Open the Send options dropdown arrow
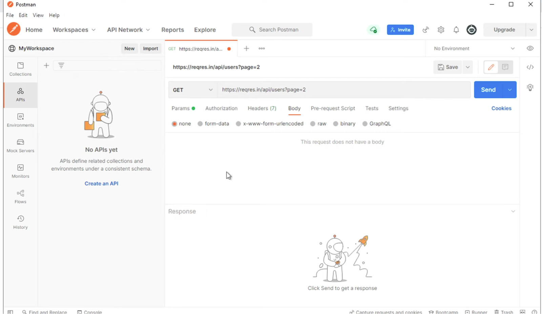542x314 pixels. pyautogui.click(x=509, y=90)
